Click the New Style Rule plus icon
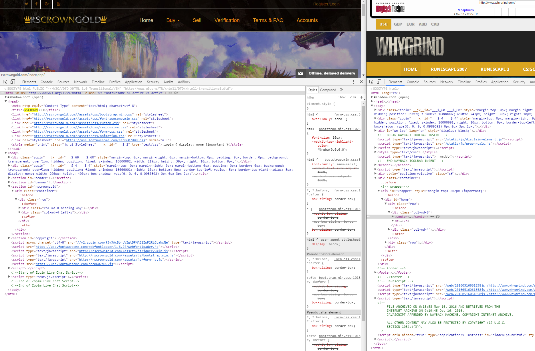 [361, 97]
